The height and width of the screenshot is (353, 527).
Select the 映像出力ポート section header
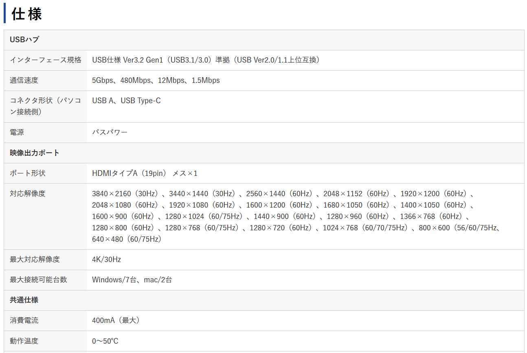(264, 153)
